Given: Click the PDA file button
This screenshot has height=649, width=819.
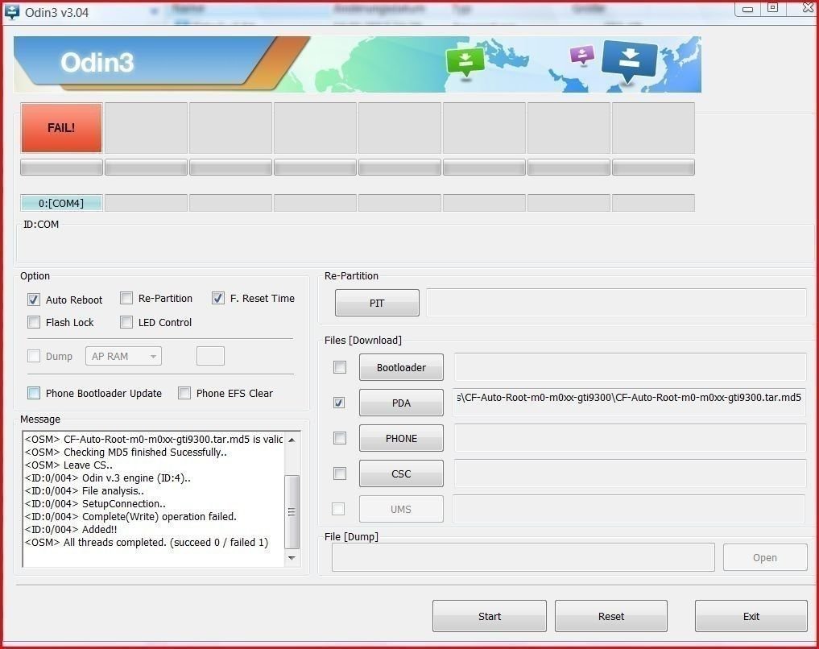Looking at the screenshot, I should (401, 403).
